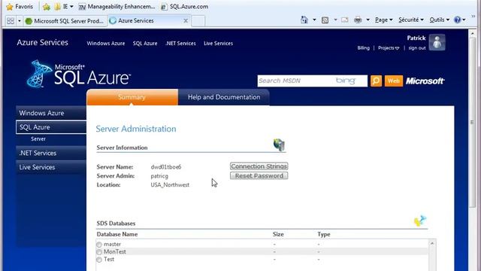Click the database list scroll up arrow
The width and height of the screenshot is (481, 271).
432,243
